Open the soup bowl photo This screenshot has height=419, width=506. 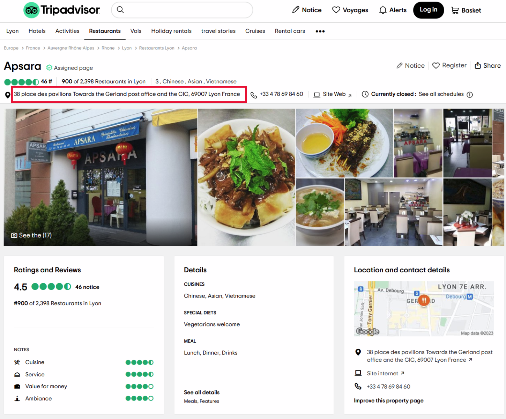[320, 212]
